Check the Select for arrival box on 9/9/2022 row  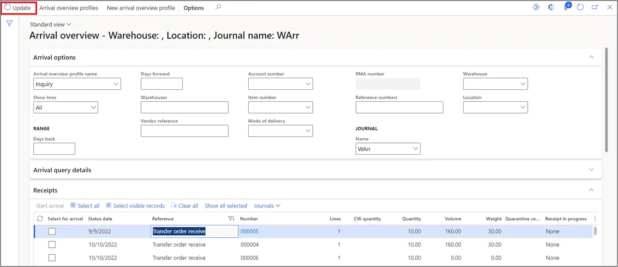(x=52, y=231)
